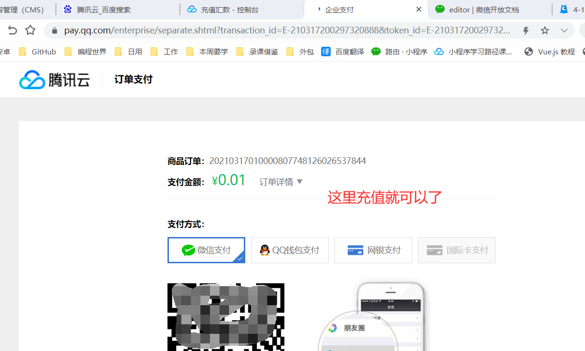Viewport: 585px width, 351px height.
Task: Click the 腾讯云 logo
Action: [x=54, y=79]
